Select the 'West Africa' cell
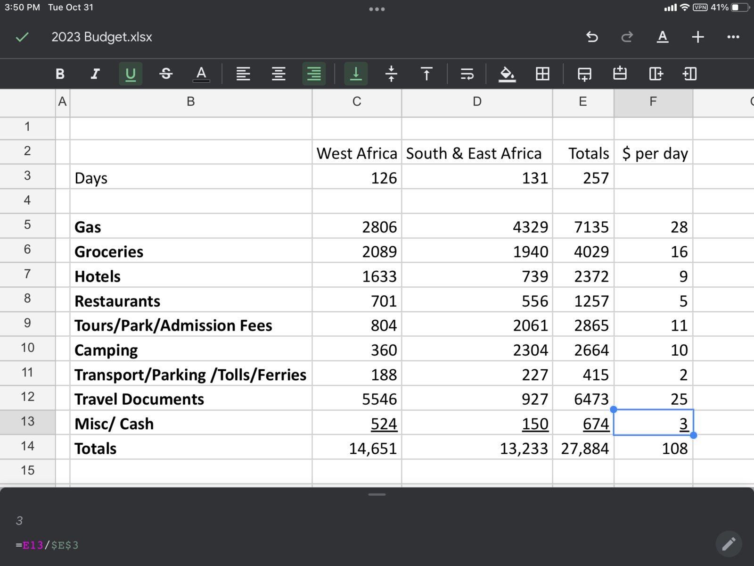Image resolution: width=754 pixels, height=566 pixels. coord(357,152)
